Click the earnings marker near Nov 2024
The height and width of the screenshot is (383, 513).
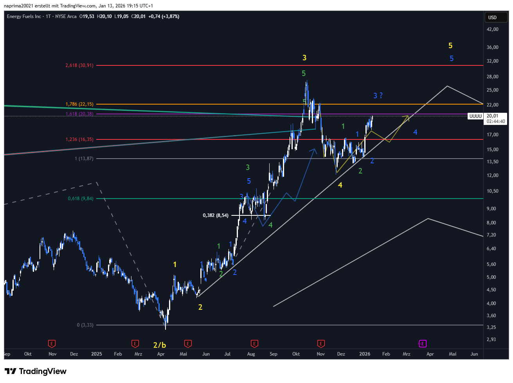point(52,344)
